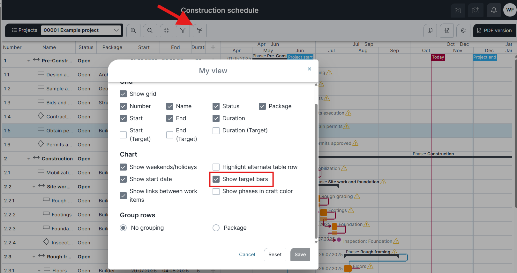This screenshot has width=517, height=273.
Task: Click the zoom out magnifier icon
Action: coord(150,31)
